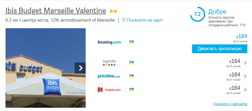Click the Priceline.com logo
252x111 pixels.
[x=109, y=76]
